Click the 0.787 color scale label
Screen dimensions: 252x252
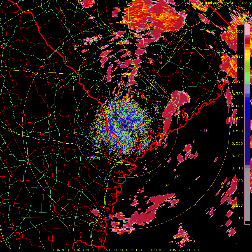click(x=237, y=81)
